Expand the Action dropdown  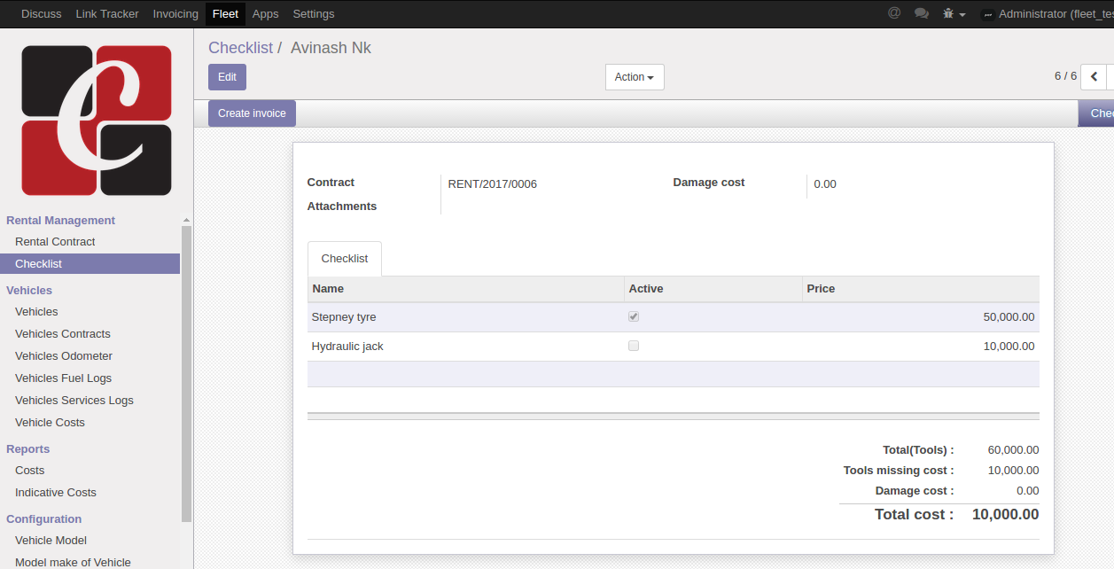(x=634, y=77)
